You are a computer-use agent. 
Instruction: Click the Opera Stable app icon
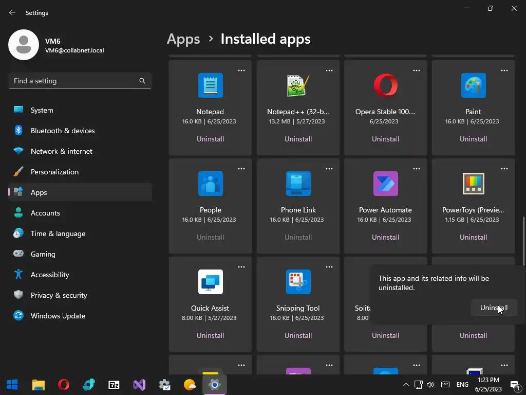[385, 85]
